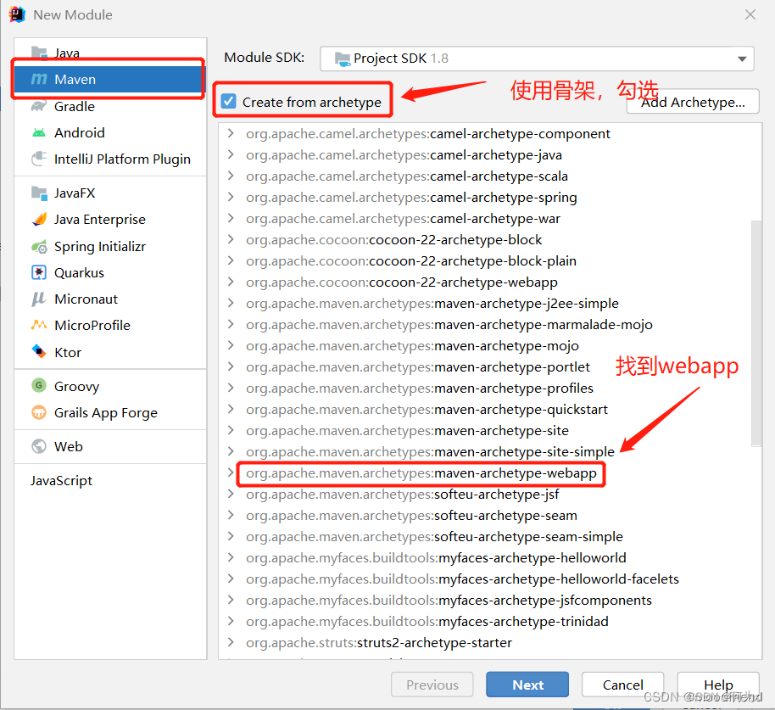Click the Android robot icon
This screenshot has width=775, height=710.
click(39, 132)
